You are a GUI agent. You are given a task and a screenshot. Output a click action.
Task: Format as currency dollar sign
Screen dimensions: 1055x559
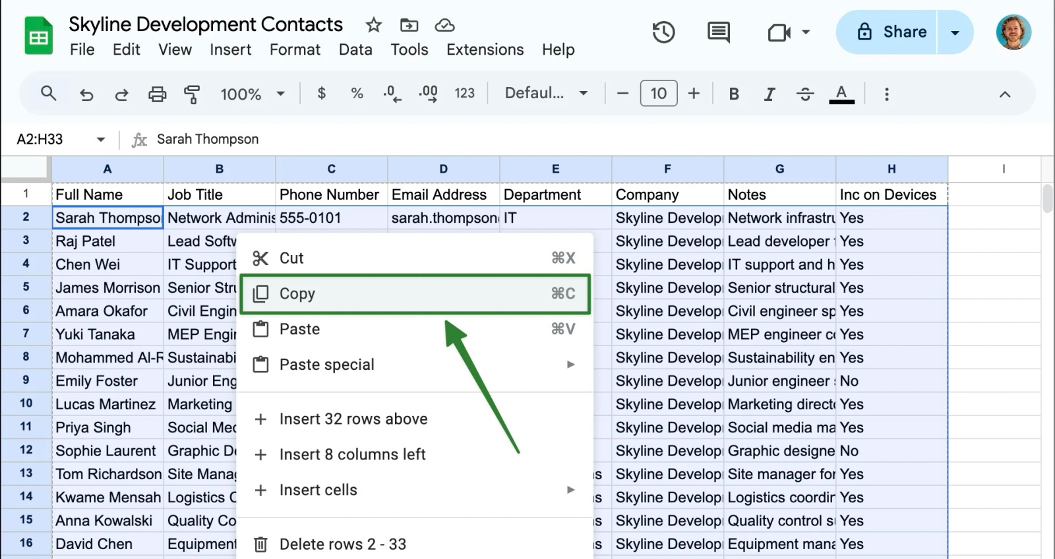tap(321, 93)
